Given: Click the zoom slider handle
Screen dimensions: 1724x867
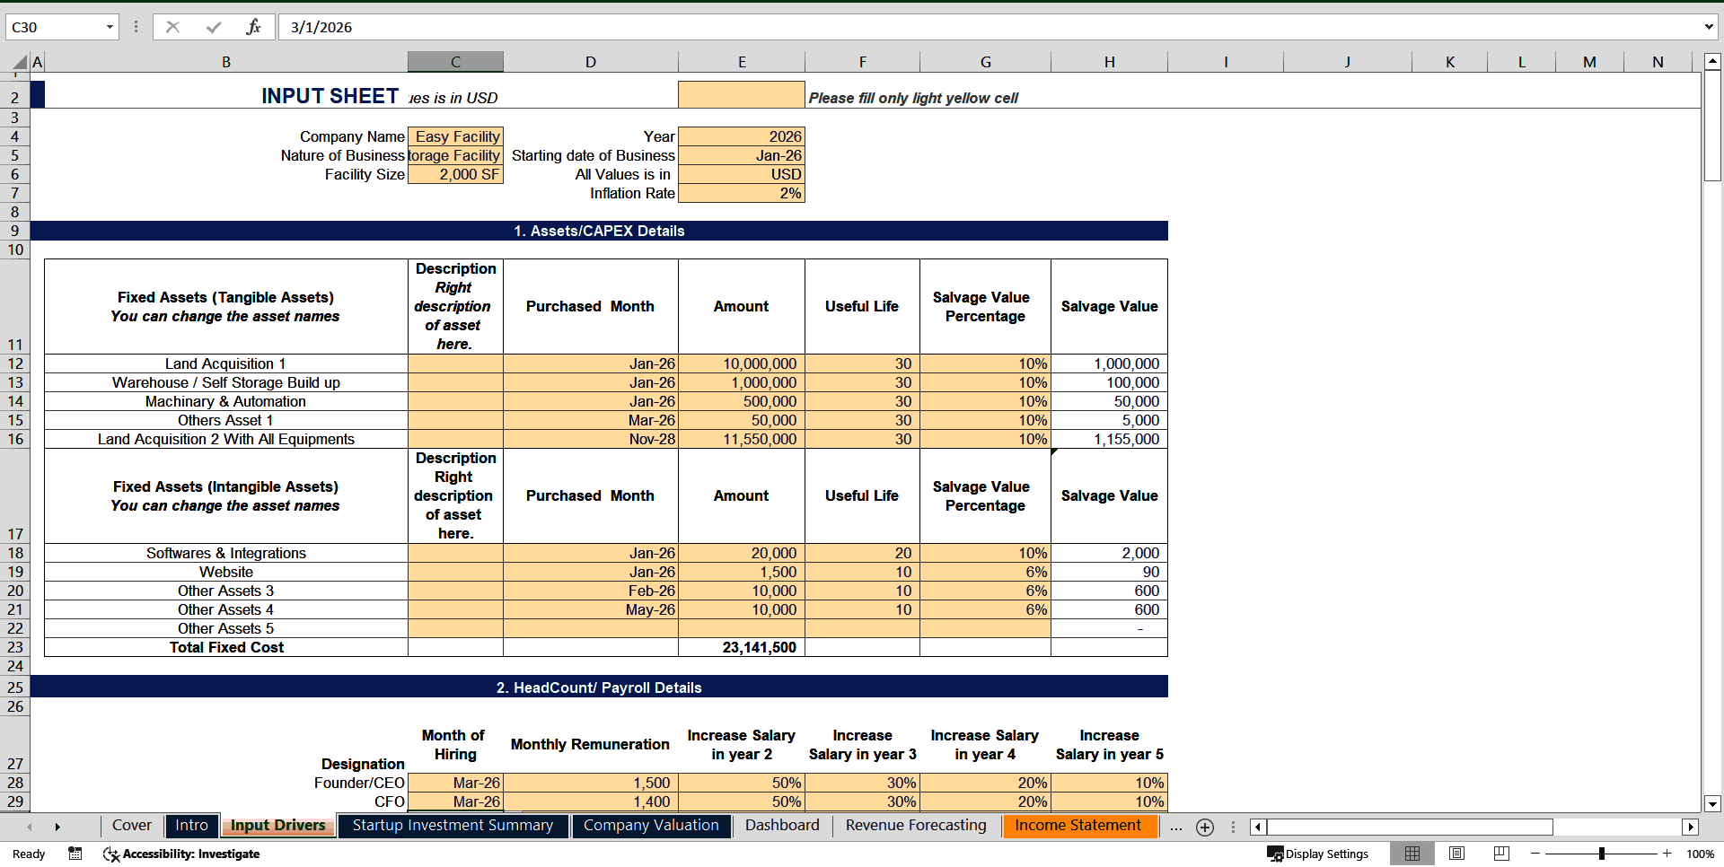Looking at the screenshot, I should coord(1601,854).
